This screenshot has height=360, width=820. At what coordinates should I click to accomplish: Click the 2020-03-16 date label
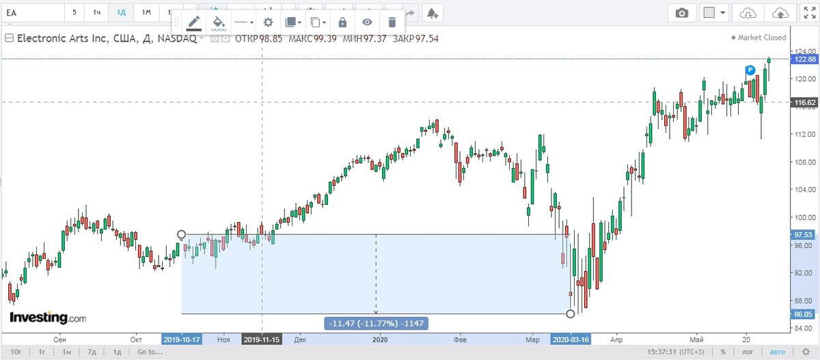(x=571, y=340)
